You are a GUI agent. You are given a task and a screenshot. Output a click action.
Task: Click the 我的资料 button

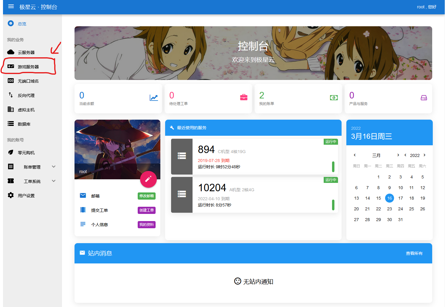pos(147,225)
